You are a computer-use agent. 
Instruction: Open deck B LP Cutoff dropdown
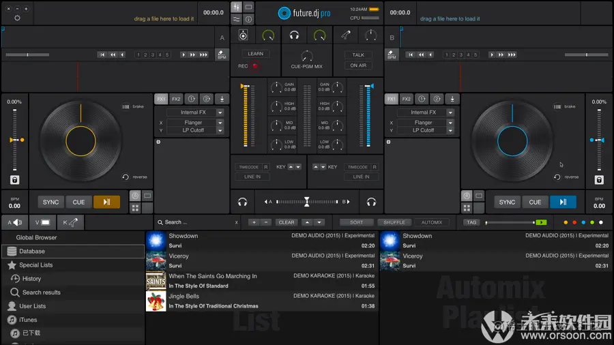click(450, 131)
